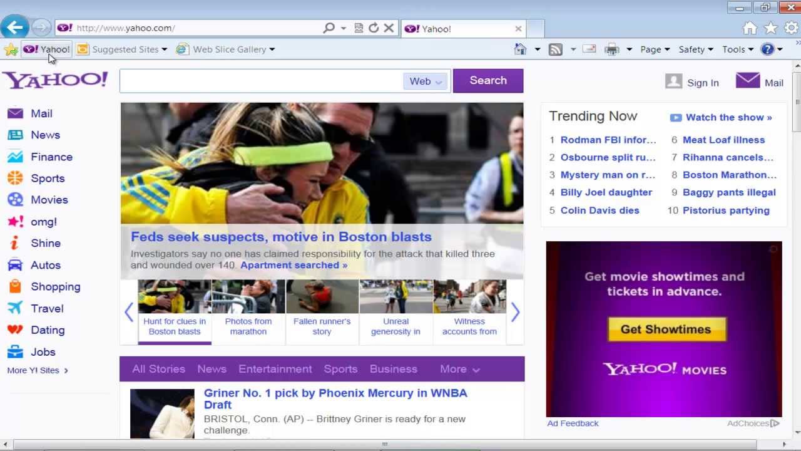The image size is (801, 451).
Task: Expand the Print dropdown arrow
Action: tap(629, 49)
